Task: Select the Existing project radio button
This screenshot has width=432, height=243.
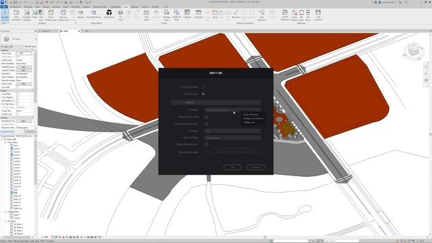Action: pos(203,87)
